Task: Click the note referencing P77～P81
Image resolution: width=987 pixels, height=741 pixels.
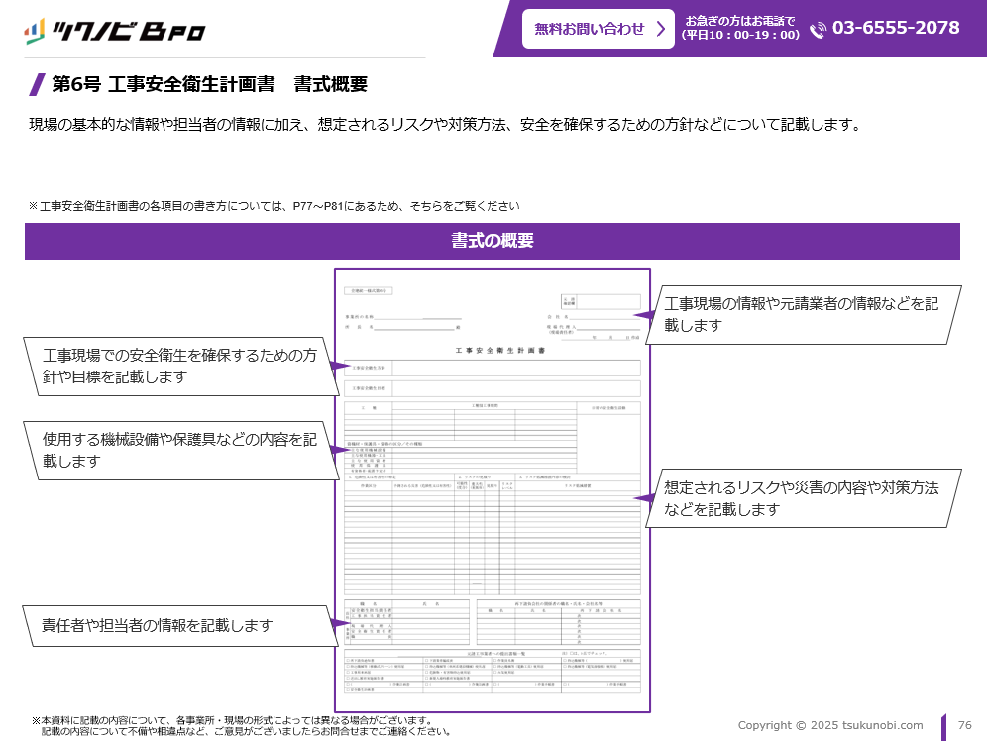Action: 274,206
